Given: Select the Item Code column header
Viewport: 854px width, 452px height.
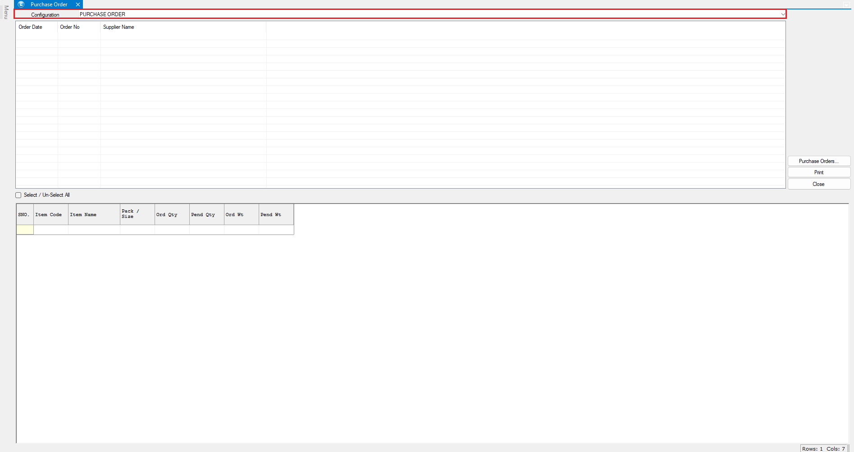Looking at the screenshot, I should coord(49,215).
